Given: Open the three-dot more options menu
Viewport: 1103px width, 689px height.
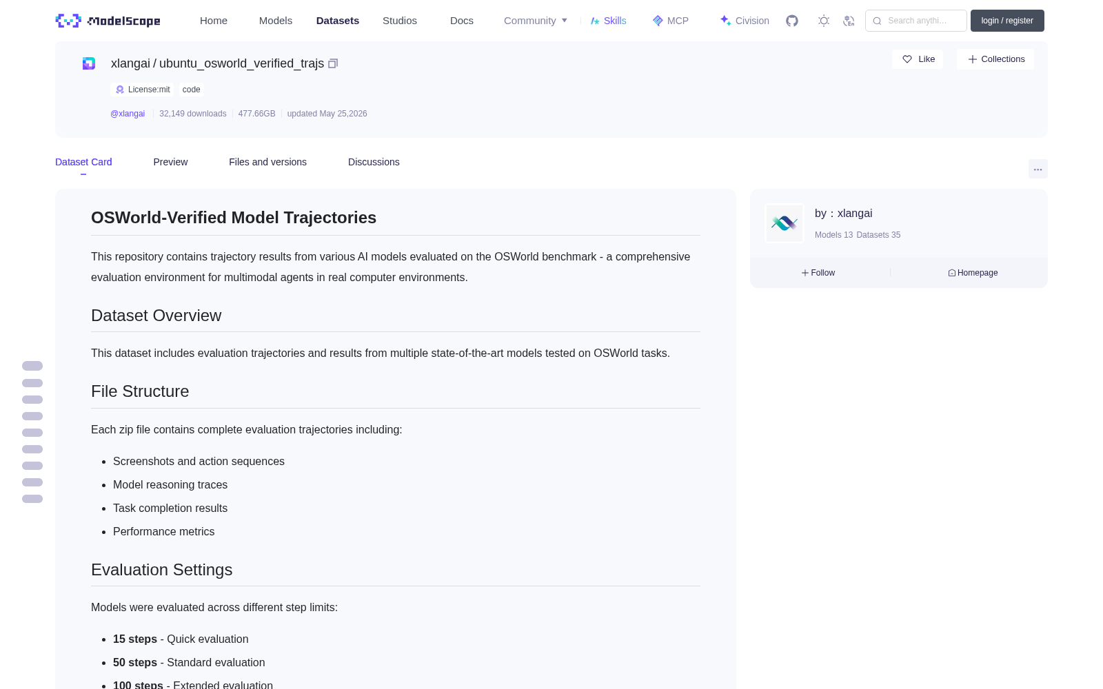Looking at the screenshot, I should [1038, 169].
